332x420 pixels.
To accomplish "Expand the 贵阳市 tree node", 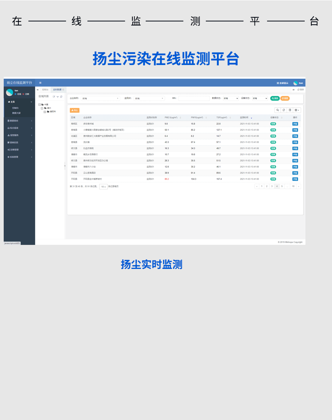I will [45, 112].
